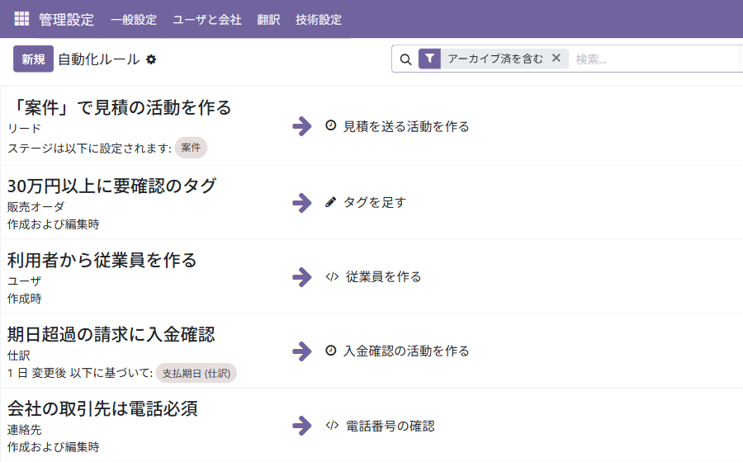Click the 仕訳 model label

pyautogui.click(x=19, y=356)
